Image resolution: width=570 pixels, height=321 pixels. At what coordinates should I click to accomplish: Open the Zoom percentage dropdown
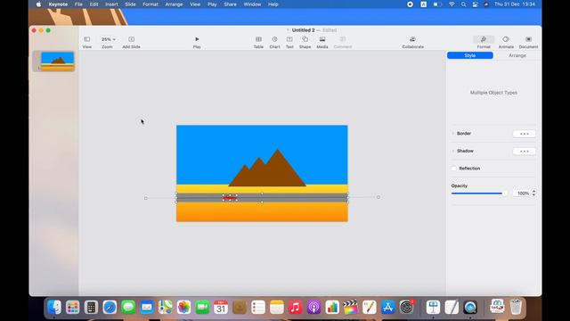pyautogui.click(x=109, y=39)
